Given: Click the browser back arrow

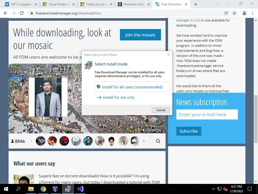Looking at the screenshot, I should [6, 13].
